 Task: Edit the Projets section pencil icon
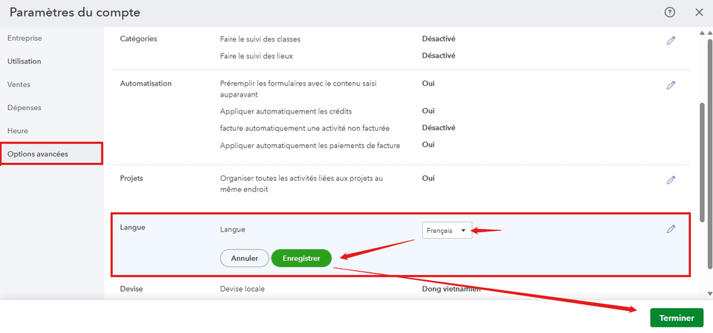coord(671,179)
